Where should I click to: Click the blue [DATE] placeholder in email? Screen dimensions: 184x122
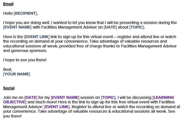coord(110,27)
